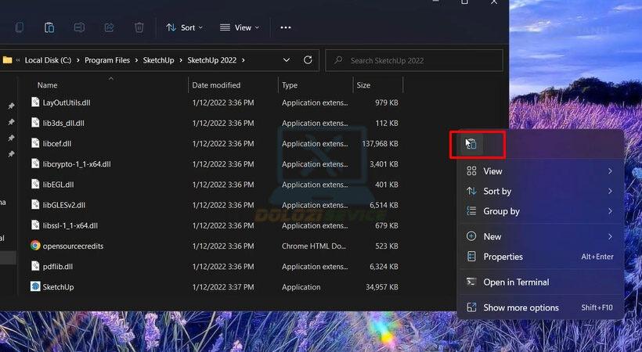Click the Delete trash icon in the toolbar
Image resolution: width=642 pixels, height=352 pixels.
[139, 27]
